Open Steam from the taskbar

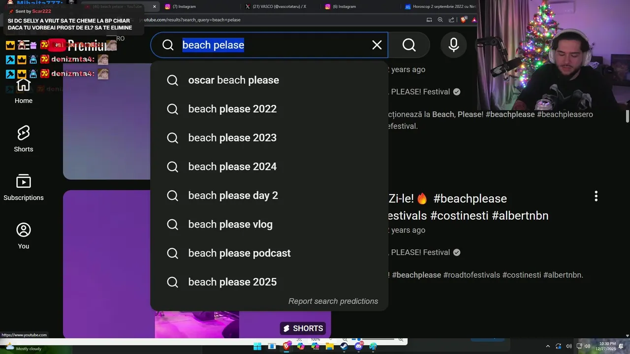pos(344,347)
